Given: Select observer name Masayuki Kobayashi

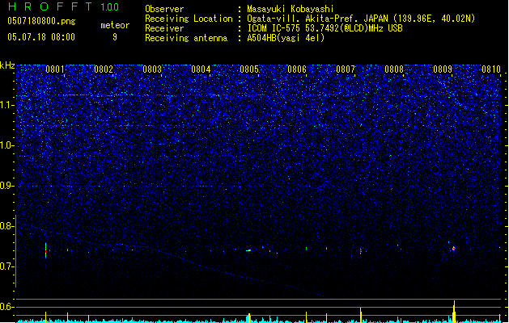Looking at the screenshot, I should (x=291, y=9).
